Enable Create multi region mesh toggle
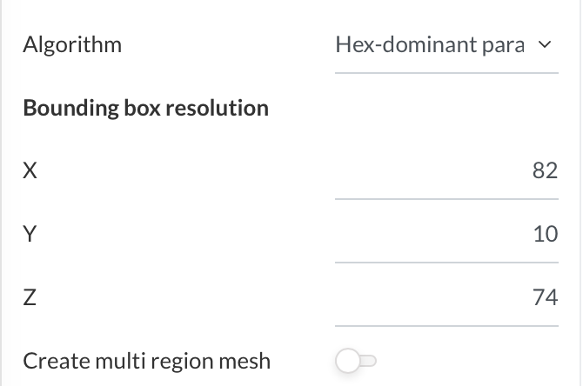This screenshot has height=386, width=583. click(x=357, y=361)
